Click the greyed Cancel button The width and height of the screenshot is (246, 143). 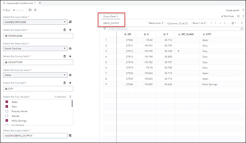pos(18,10)
